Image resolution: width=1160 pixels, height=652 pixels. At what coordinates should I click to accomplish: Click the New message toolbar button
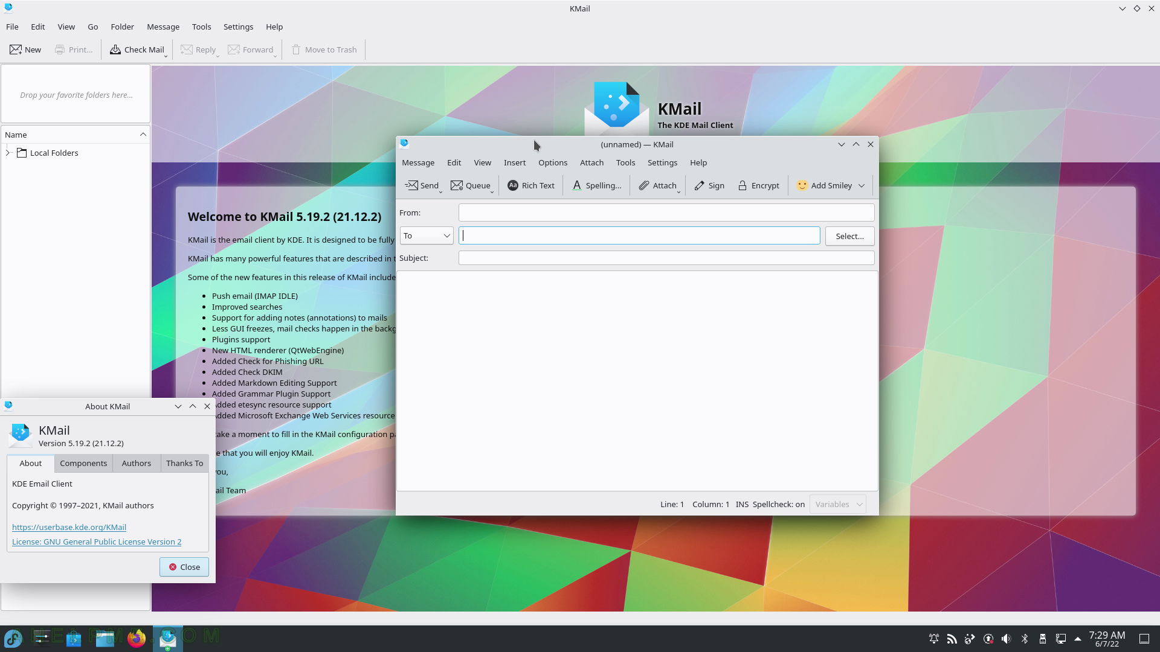(25, 50)
